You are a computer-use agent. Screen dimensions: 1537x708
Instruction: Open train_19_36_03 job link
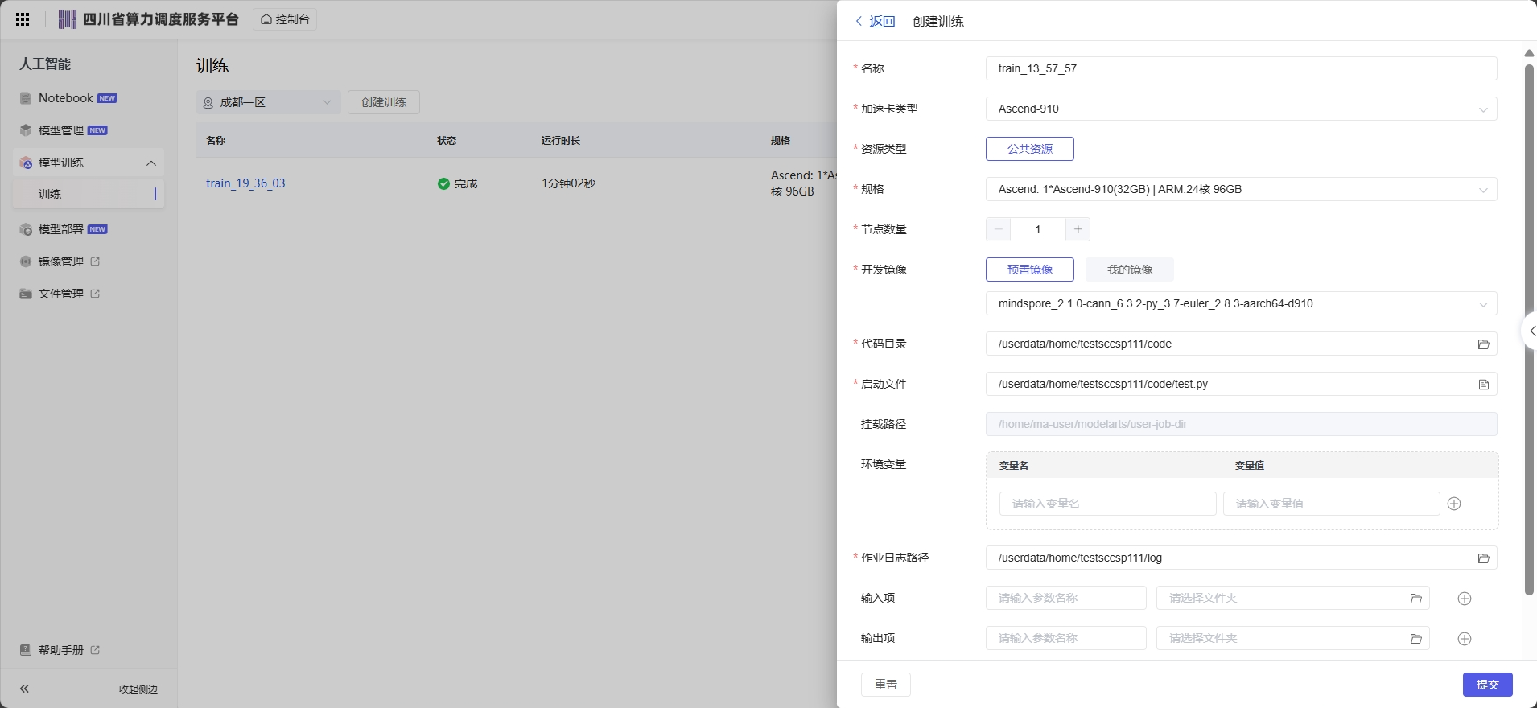[x=245, y=183]
